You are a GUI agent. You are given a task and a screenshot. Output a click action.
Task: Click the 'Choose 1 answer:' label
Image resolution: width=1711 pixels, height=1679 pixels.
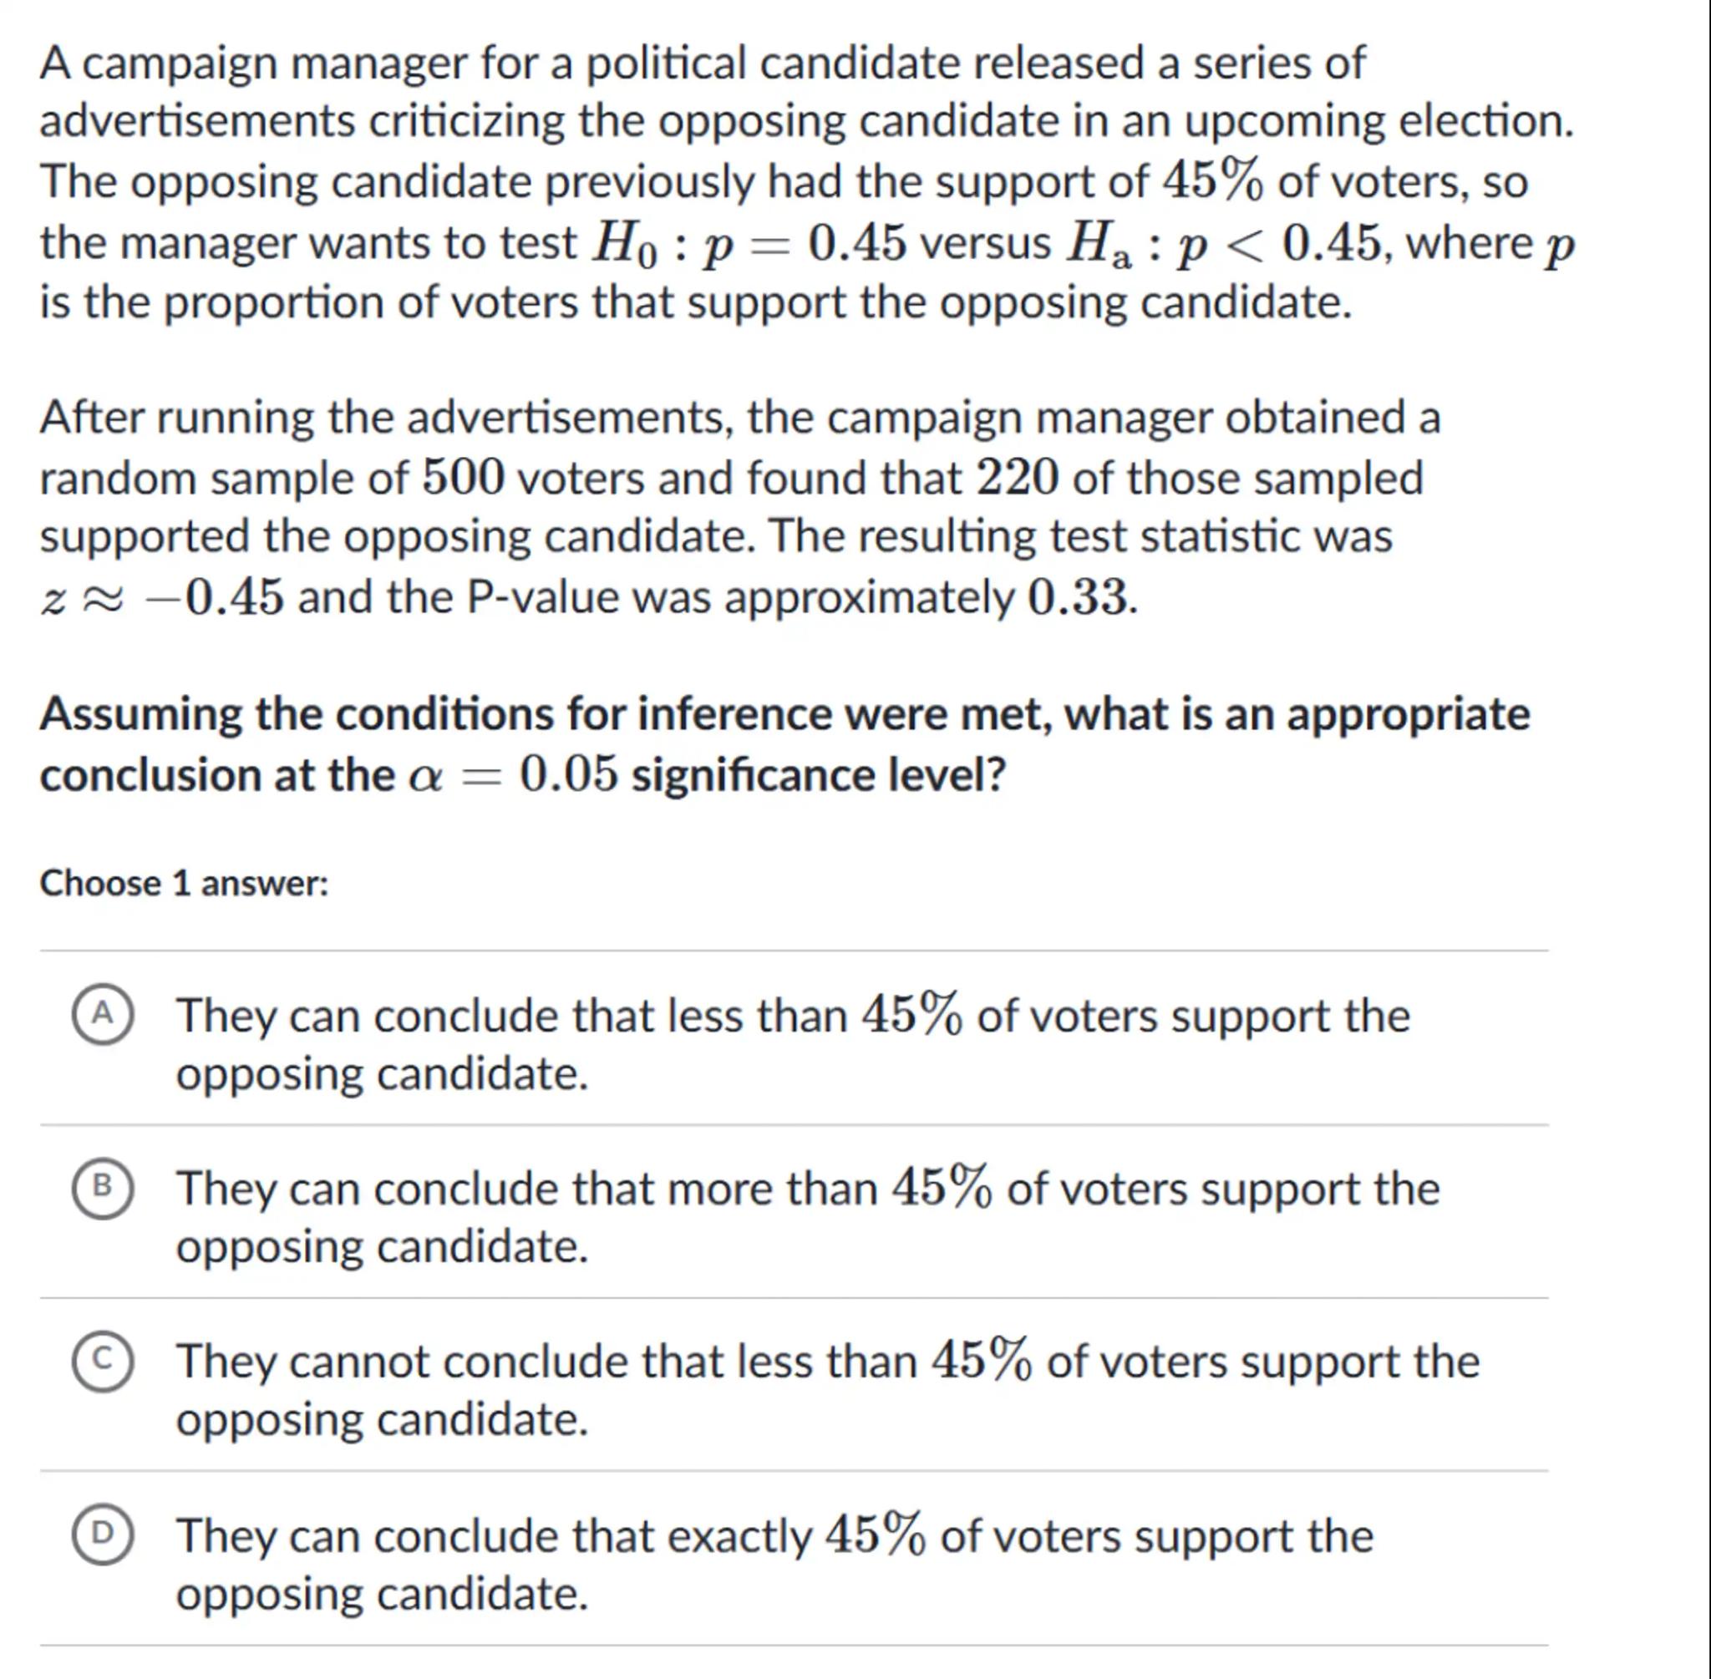click(x=185, y=883)
